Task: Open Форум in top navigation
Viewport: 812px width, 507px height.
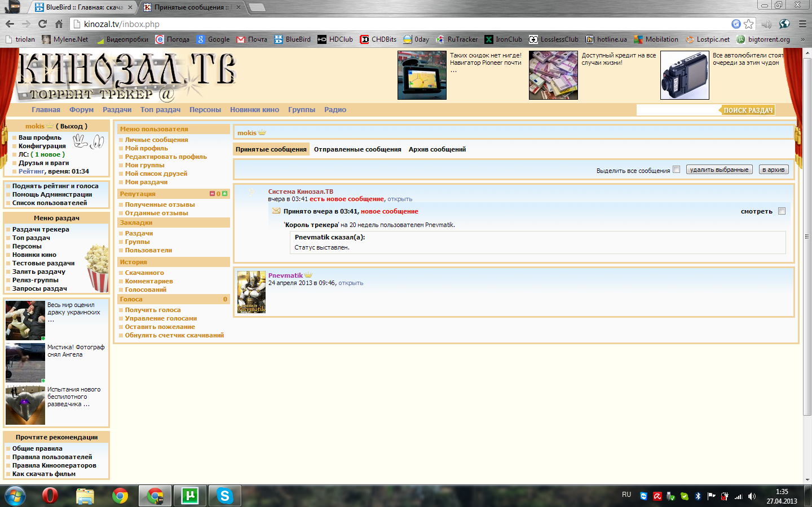Action: [x=81, y=110]
